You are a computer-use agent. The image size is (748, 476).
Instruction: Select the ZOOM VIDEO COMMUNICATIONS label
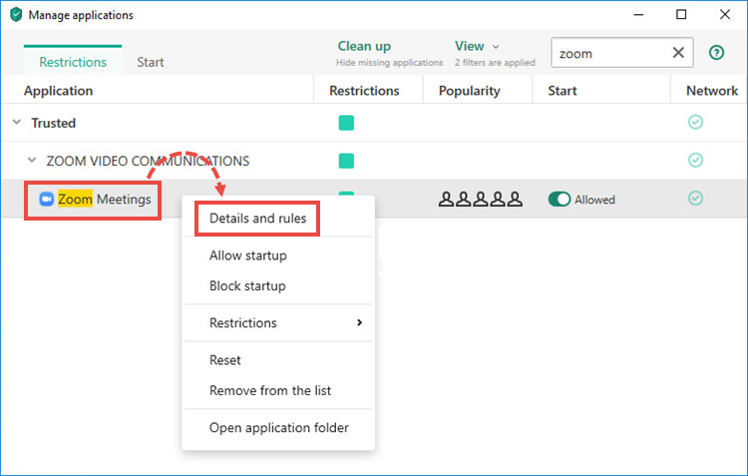click(148, 161)
